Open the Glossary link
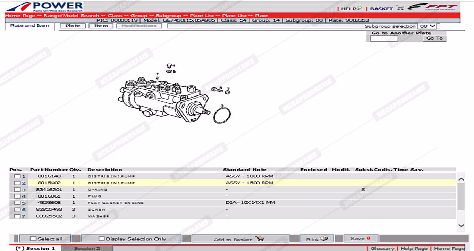This screenshot has height=251, width=474. [382, 248]
